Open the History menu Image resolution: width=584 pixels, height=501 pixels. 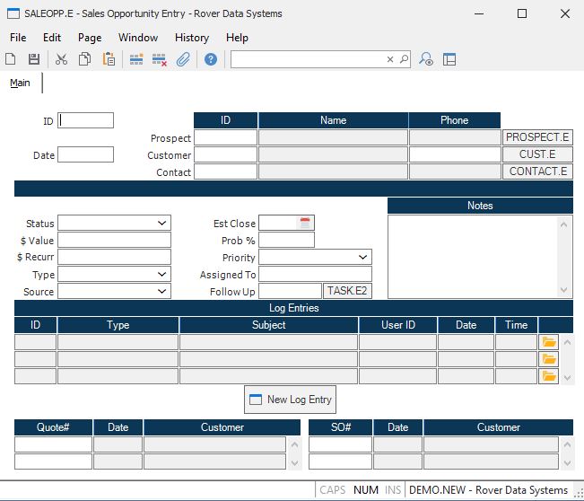(192, 38)
